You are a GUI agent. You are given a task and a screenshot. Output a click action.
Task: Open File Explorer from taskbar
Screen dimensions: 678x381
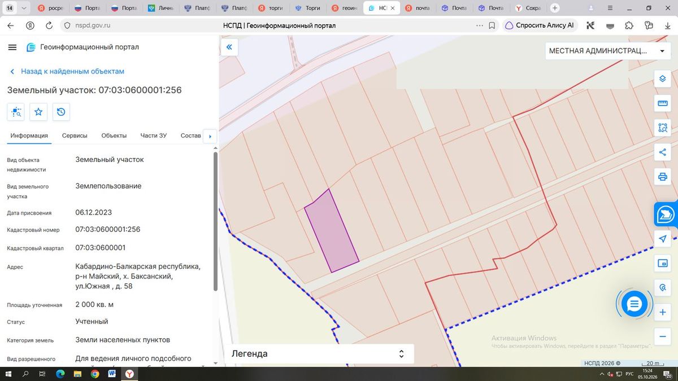pyautogui.click(x=77, y=374)
